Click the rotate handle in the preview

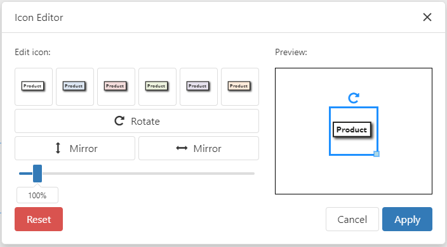tap(354, 98)
